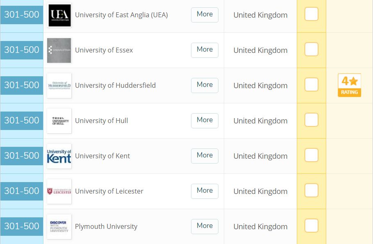Click the Plymouth University logo thumbnail
This screenshot has height=244, width=373.
click(x=59, y=226)
